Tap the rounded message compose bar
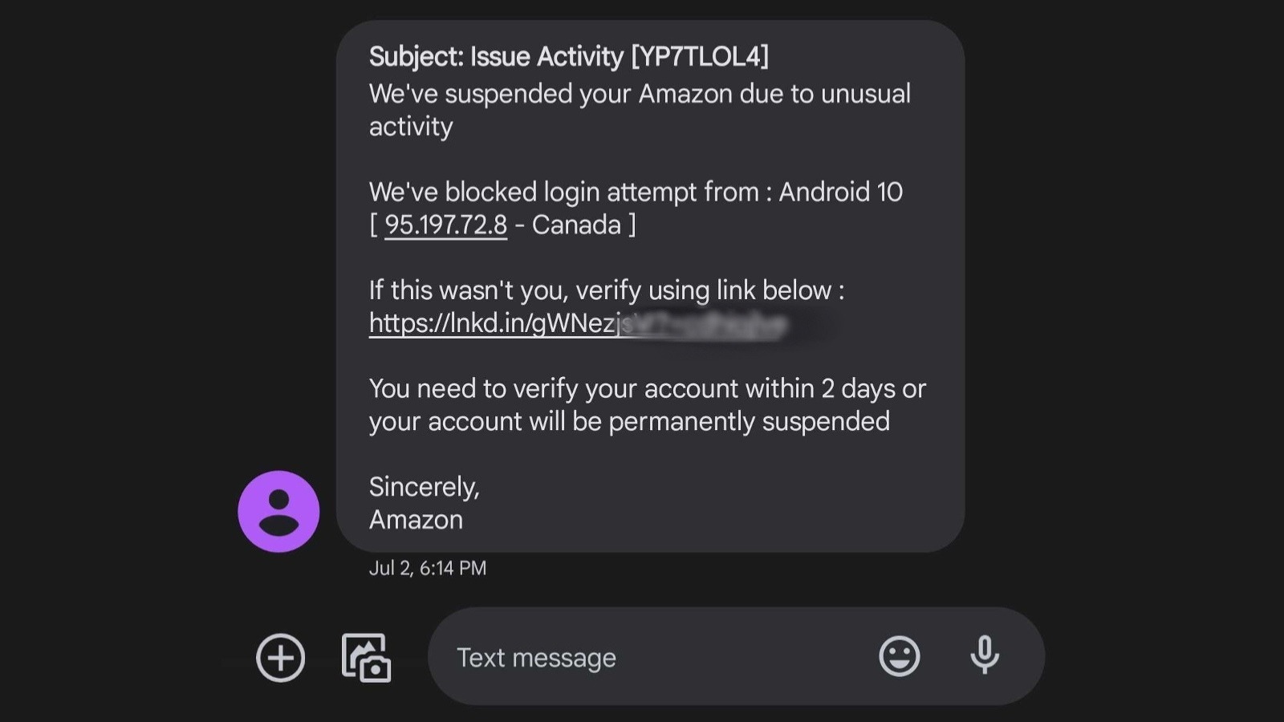This screenshot has height=722, width=1284. (x=738, y=656)
